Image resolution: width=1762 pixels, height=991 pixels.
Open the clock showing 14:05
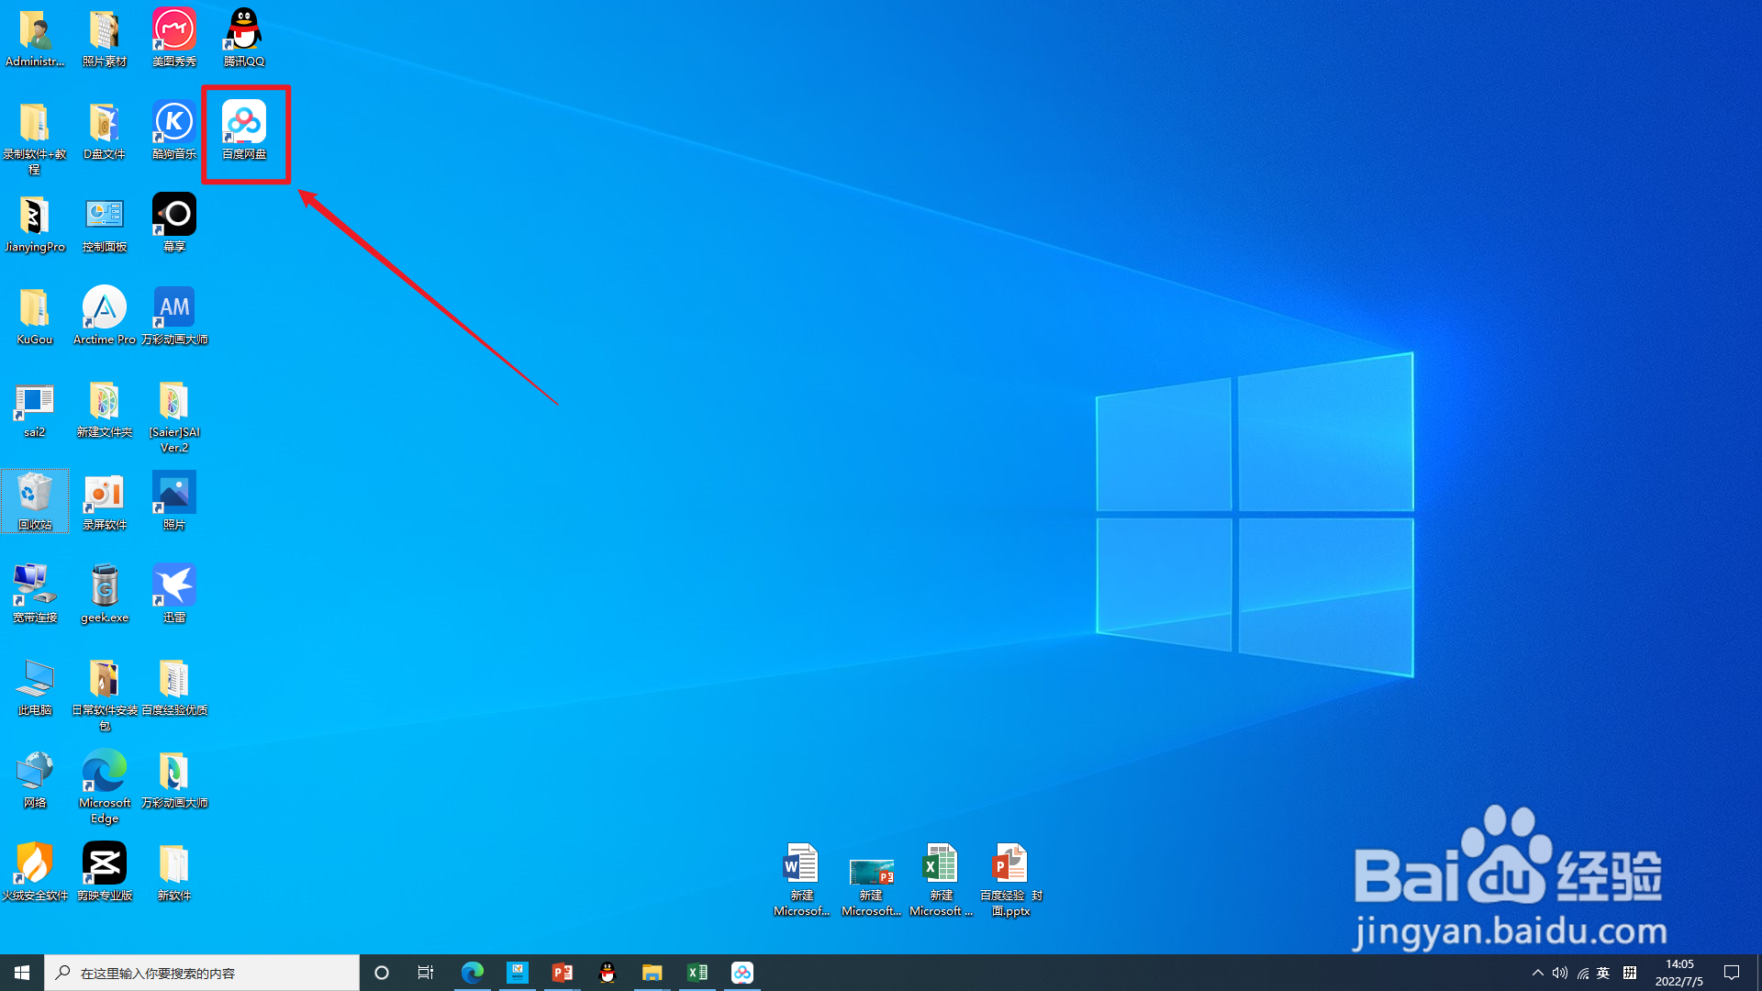tap(1679, 973)
